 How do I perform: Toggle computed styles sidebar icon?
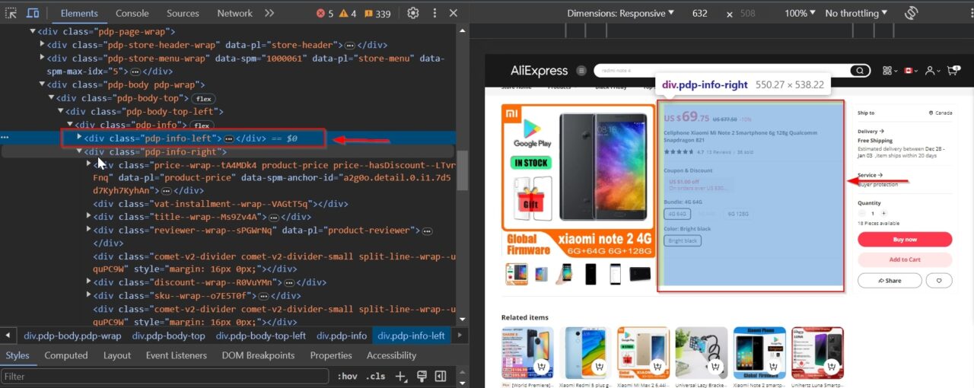(440, 376)
